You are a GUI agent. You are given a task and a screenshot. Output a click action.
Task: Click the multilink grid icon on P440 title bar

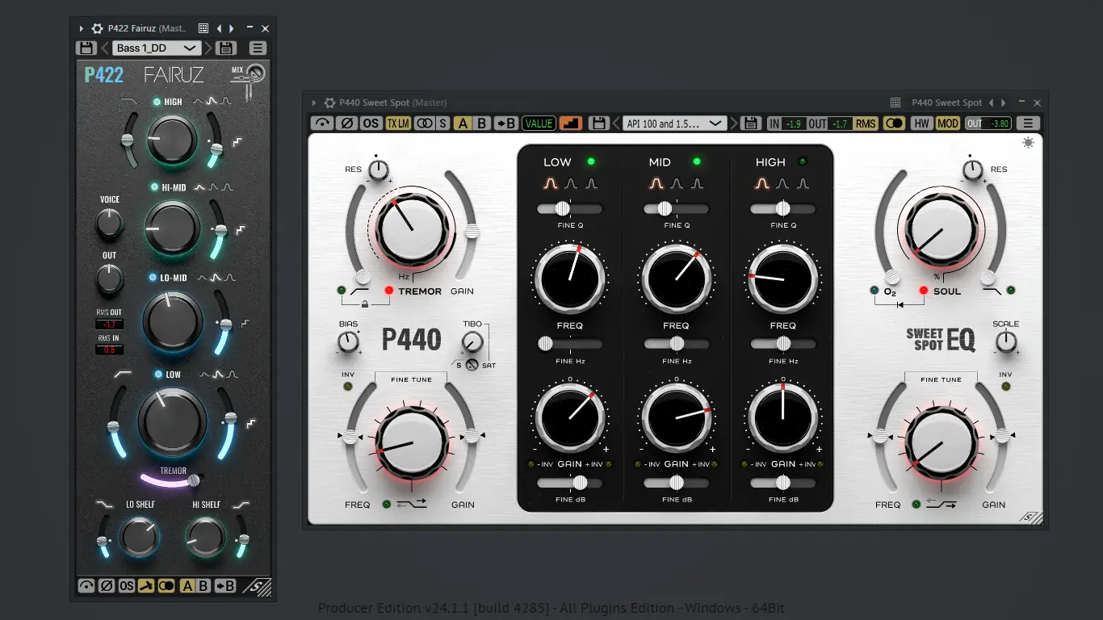tap(895, 103)
